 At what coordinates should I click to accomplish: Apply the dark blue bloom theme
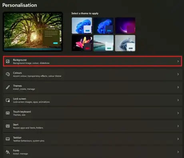tap(104, 26)
